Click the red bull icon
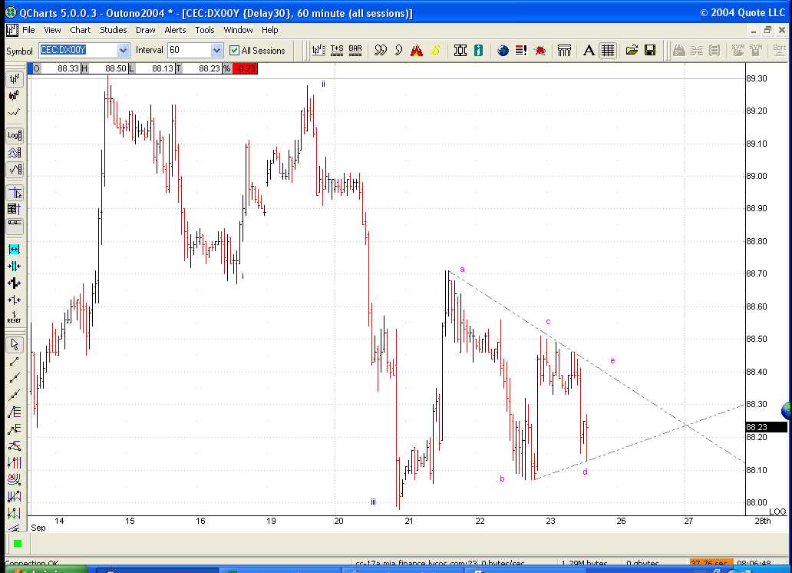 (x=540, y=50)
